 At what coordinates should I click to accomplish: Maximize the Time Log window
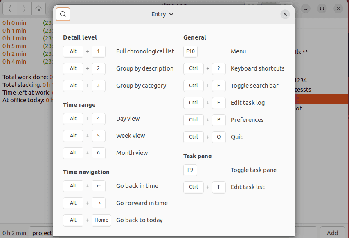click(322, 8)
